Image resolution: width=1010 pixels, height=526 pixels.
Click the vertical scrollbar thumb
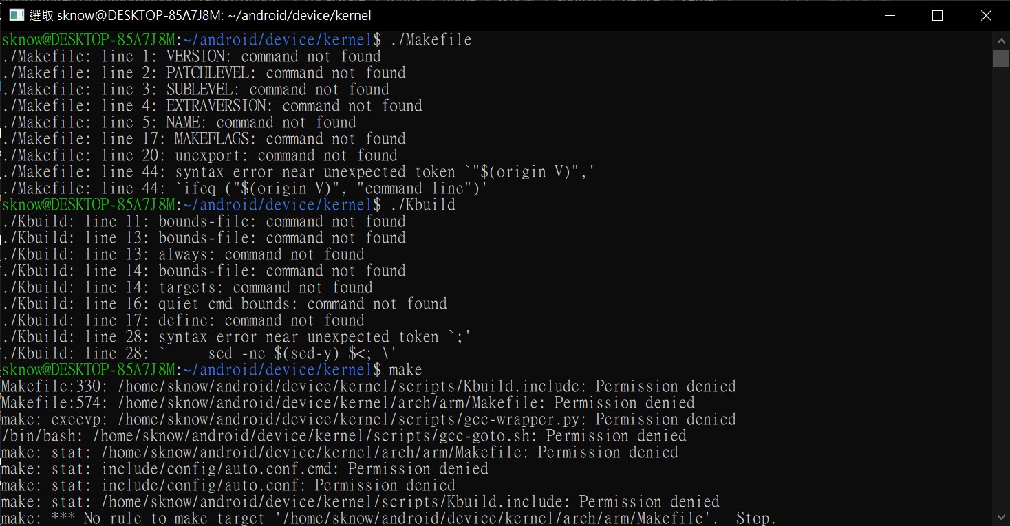pos(1000,58)
